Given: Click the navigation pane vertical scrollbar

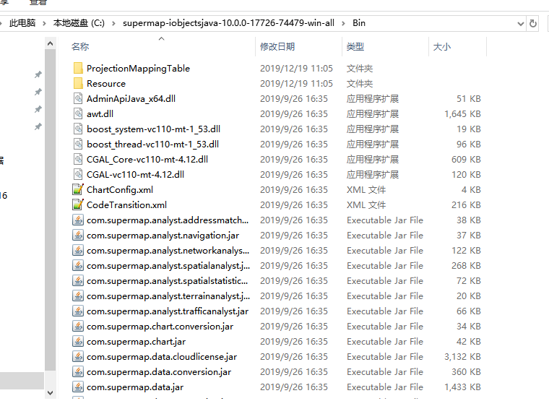Looking at the screenshot, I should point(50,217).
